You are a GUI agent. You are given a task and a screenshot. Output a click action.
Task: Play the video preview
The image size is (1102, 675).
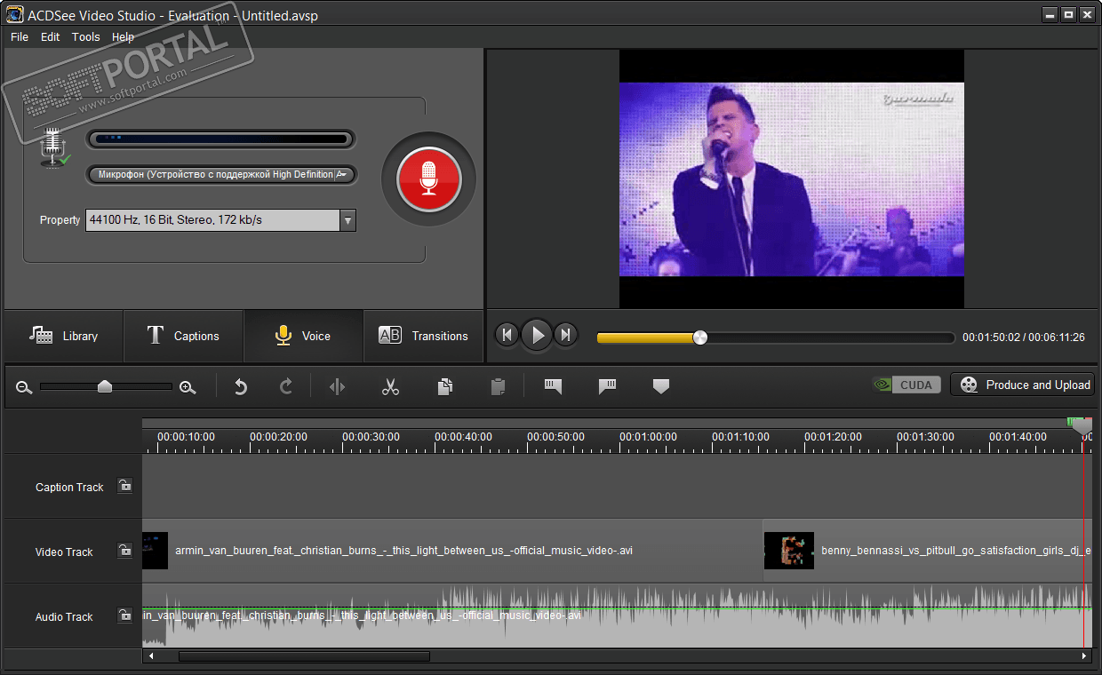[537, 335]
